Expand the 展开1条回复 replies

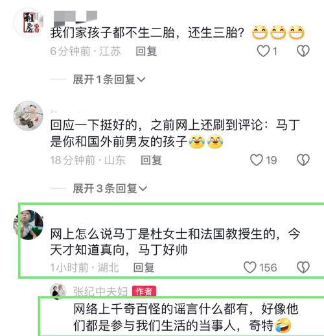pos(109,79)
